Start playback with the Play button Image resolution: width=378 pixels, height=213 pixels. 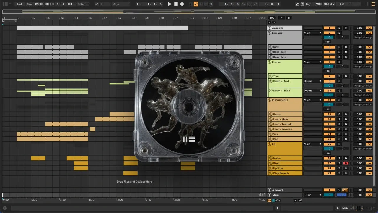pos(170,4)
